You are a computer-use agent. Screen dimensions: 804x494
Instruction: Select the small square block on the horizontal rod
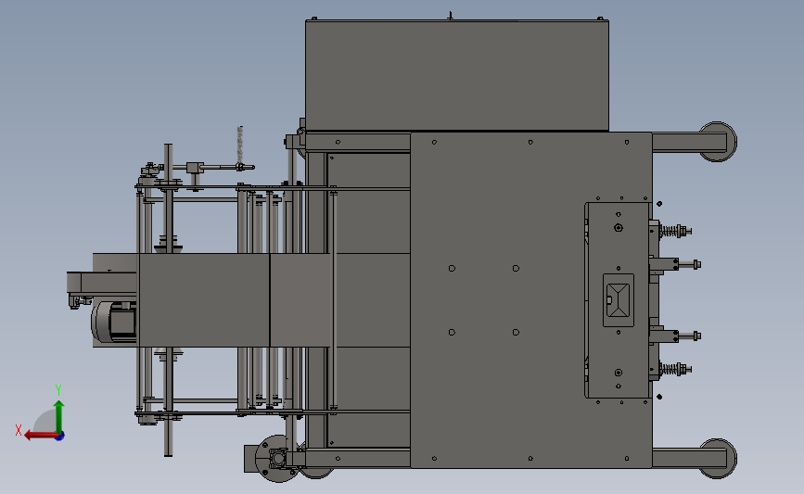coord(195,168)
